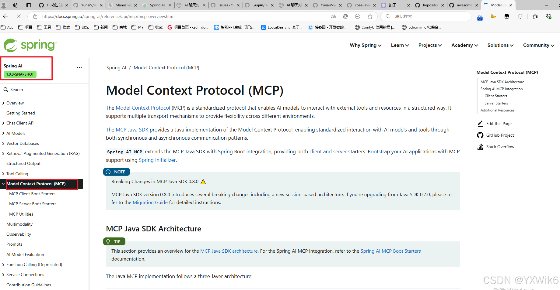Screen dimensions: 560x290
Task: Open the tab actions menu icon
Action: tap(29, 5)
